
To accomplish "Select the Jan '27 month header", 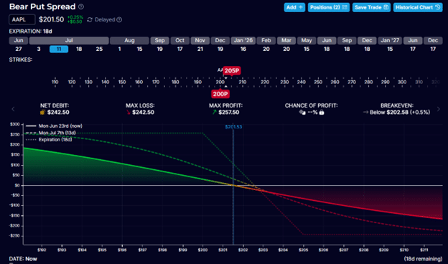I will (390, 40).
